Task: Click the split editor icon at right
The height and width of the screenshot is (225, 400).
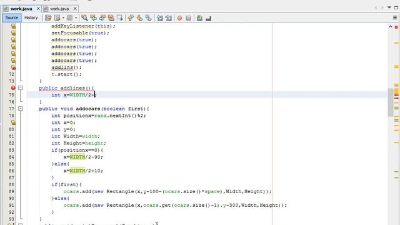Action: [x=395, y=17]
